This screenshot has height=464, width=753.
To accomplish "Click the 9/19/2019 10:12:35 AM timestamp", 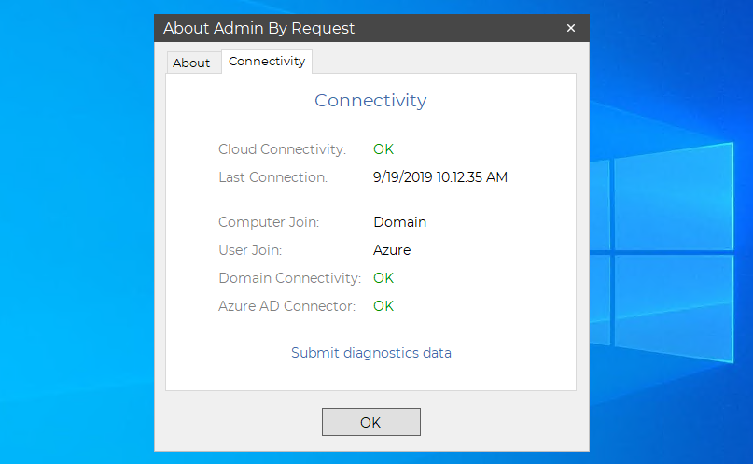I will (439, 177).
